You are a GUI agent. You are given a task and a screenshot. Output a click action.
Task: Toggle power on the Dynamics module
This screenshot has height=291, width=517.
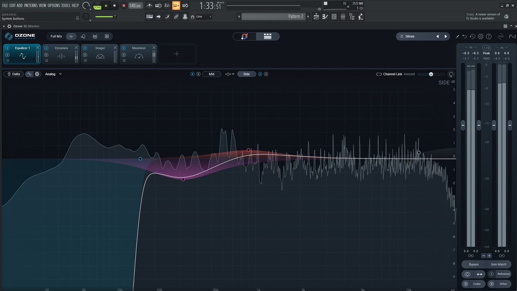[x=46, y=48]
